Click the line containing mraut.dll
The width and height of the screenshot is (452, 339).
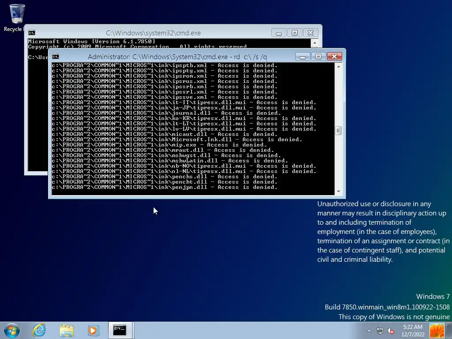163,150
